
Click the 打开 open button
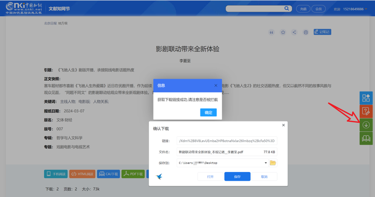click(x=210, y=177)
